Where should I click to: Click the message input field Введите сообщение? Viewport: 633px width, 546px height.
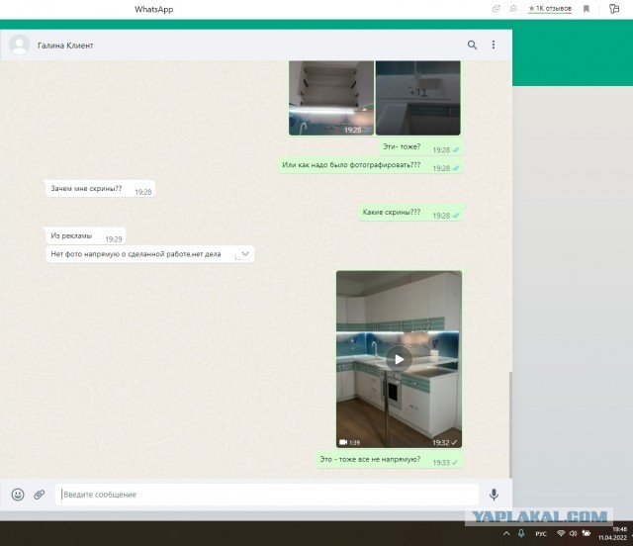[267, 495]
